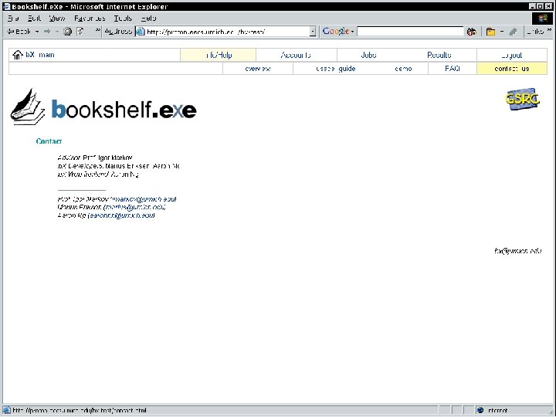Image resolution: width=556 pixels, height=417 pixels.
Task: Click the Google search binoculars icon
Action: tap(471, 32)
